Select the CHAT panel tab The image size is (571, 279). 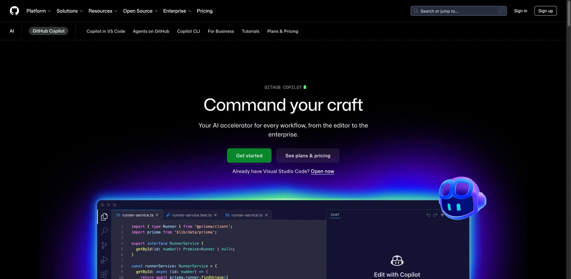335,215
